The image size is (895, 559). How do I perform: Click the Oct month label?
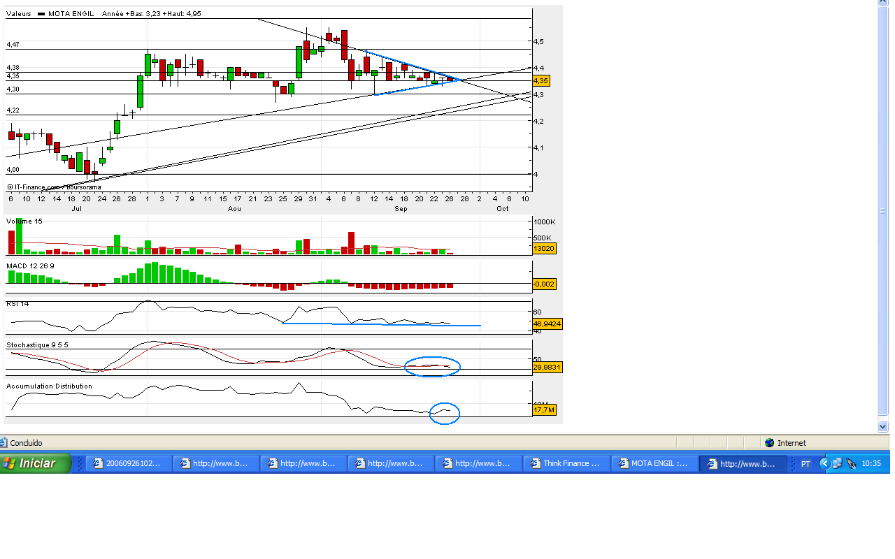tap(502, 208)
